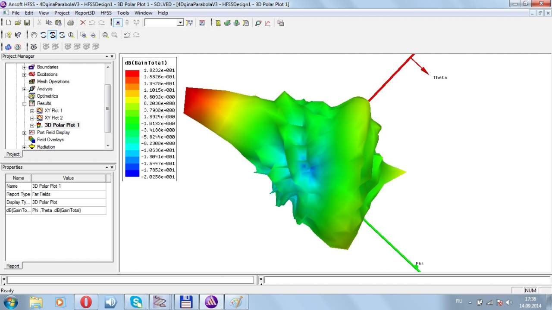Click the Open folder toolbar icon
The width and height of the screenshot is (552, 310).
(18, 23)
